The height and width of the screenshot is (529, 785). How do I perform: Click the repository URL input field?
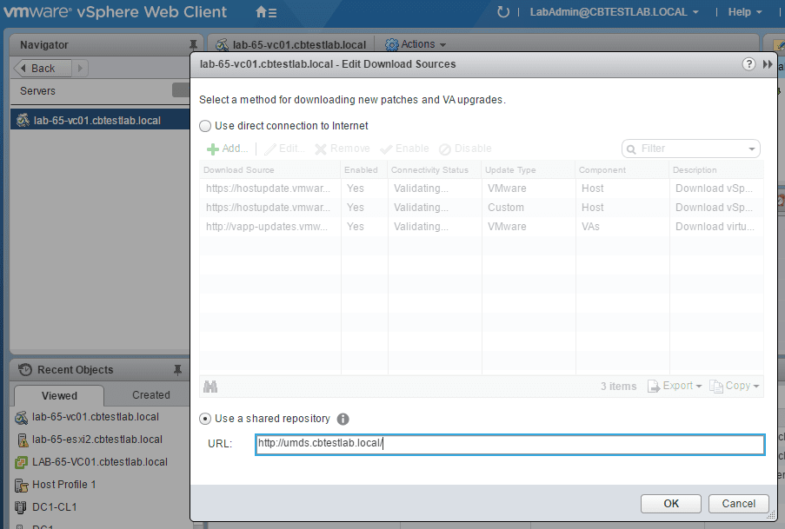(509, 444)
